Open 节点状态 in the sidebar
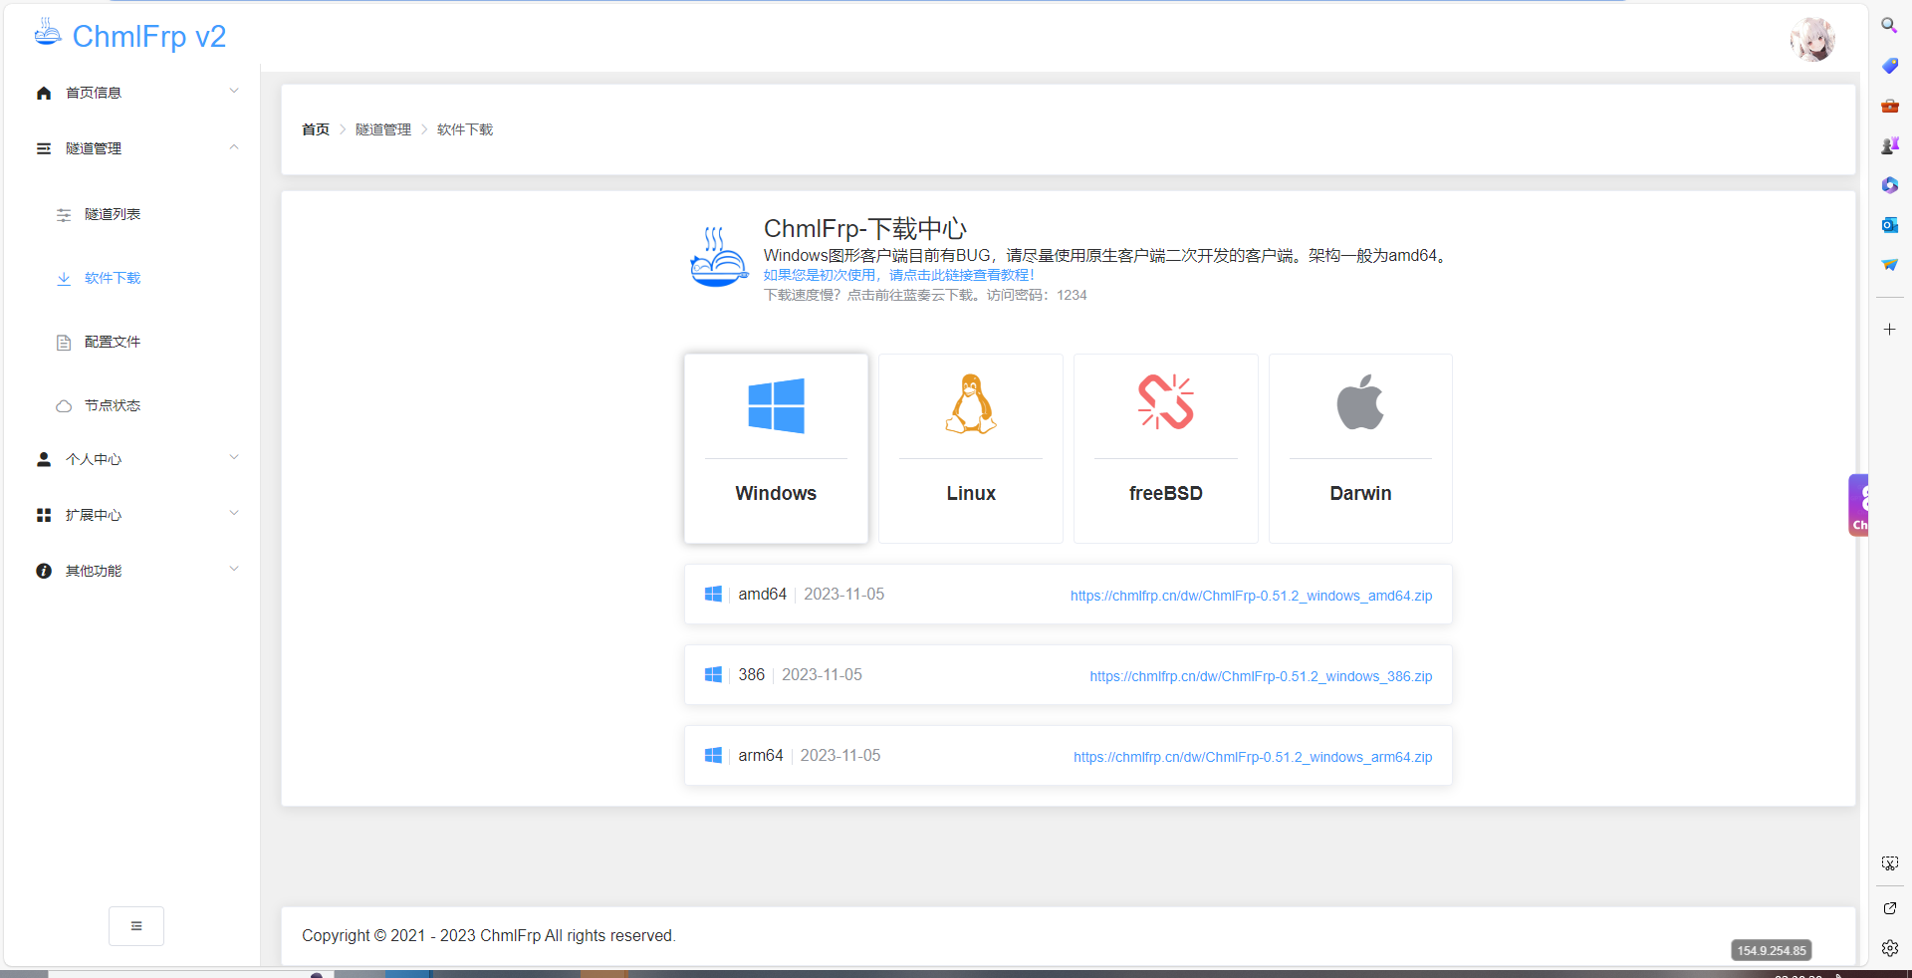This screenshot has width=1912, height=978. coord(113,405)
